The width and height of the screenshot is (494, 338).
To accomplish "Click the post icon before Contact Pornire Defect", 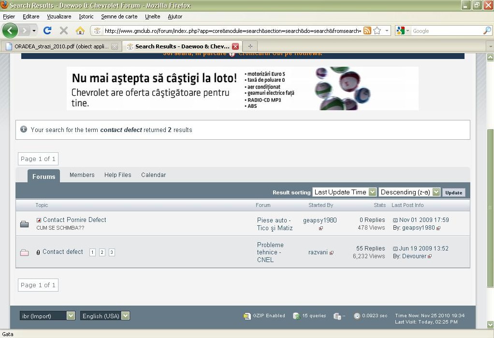I will pyautogui.click(x=39, y=220).
